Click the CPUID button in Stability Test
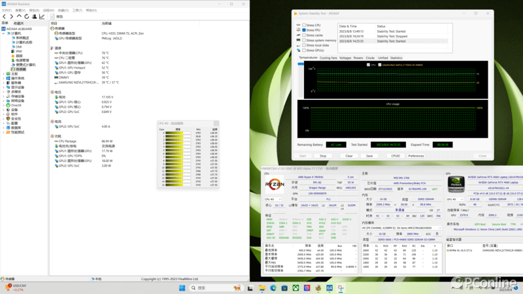 [396, 156]
